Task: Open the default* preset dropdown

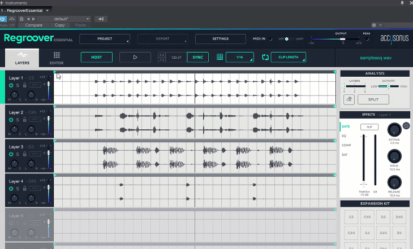Action: 63,19
